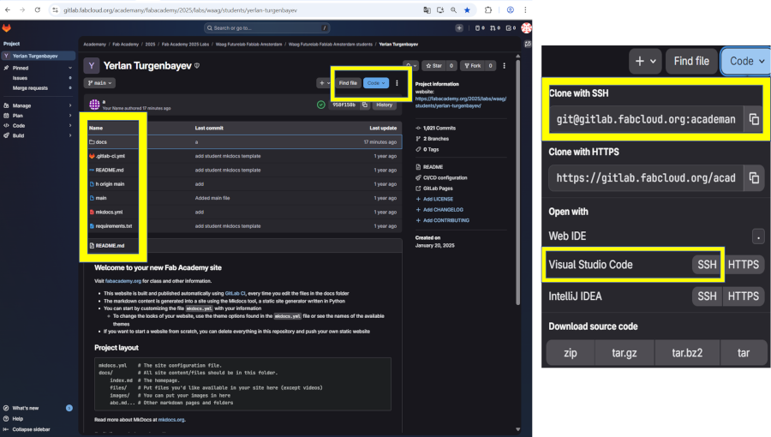Click the SSH clone URL field
Image resolution: width=771 pixels, height=437 pixels.
tap(645, 119)
